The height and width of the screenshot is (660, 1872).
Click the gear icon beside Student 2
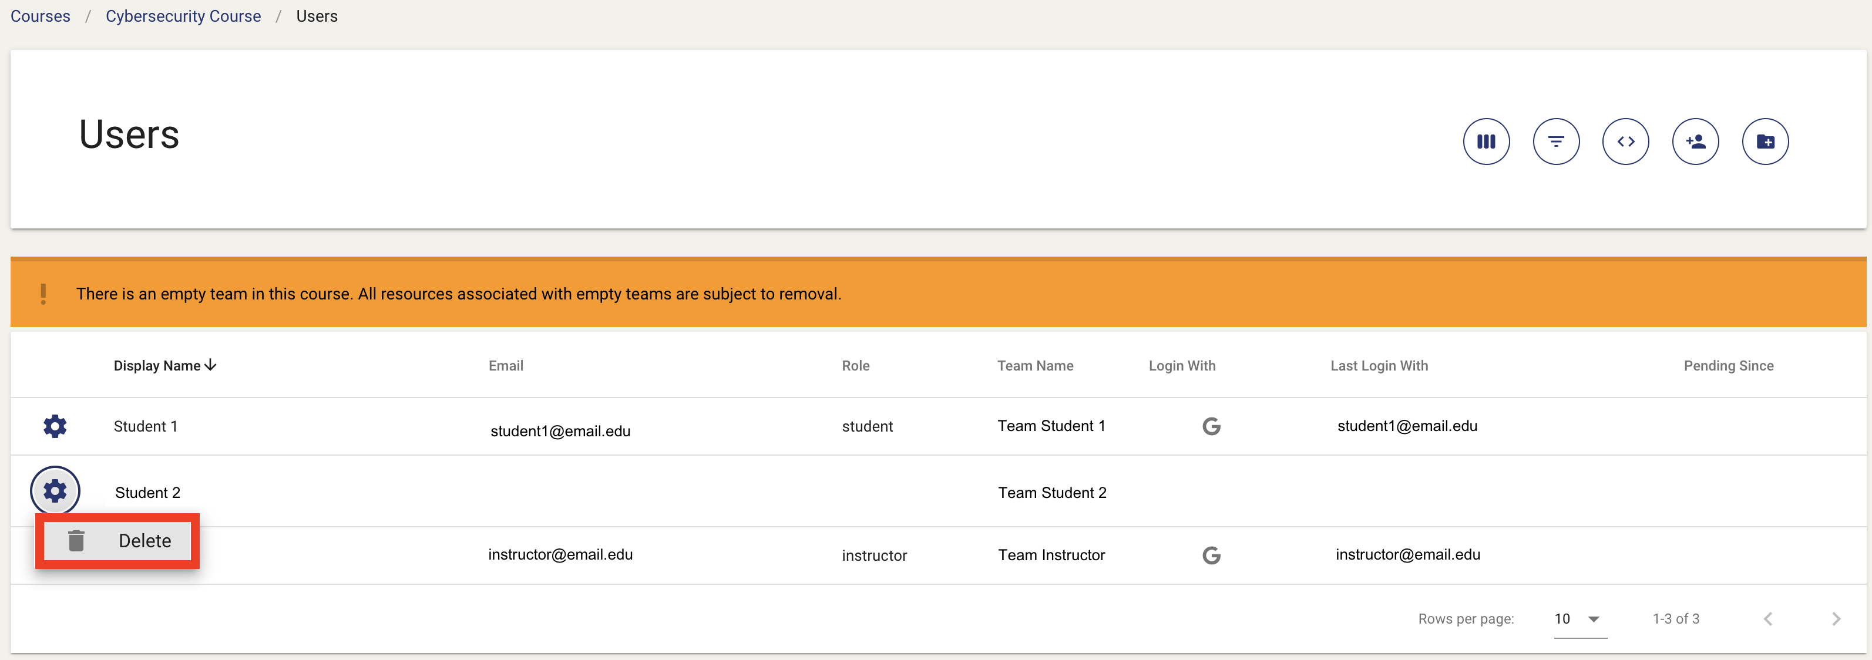pyautogui.click(x=55, y=491)
